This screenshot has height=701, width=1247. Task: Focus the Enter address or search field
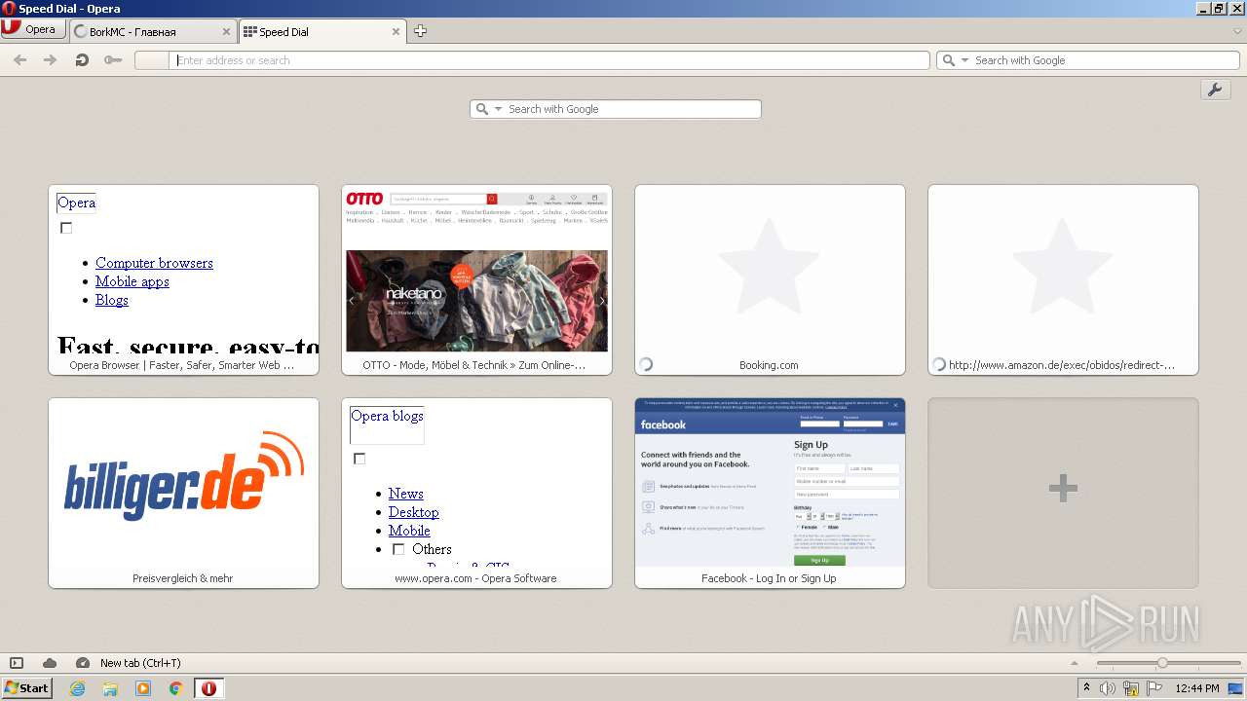point(550,60)
